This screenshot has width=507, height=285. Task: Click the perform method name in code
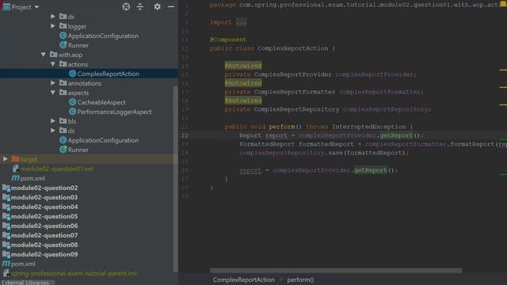point(282,127)
